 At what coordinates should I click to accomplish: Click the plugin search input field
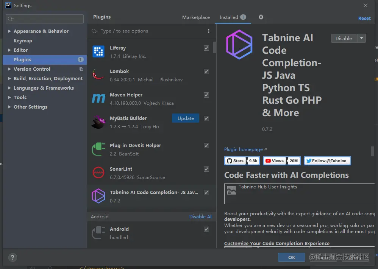(x=152, y=31)
